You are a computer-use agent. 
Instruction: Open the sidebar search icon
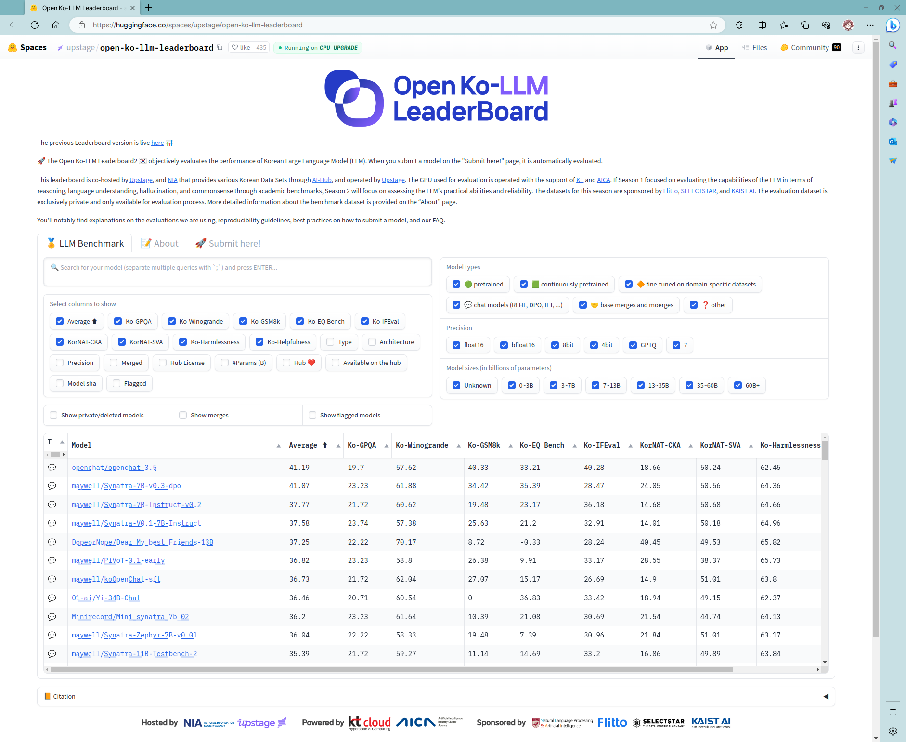tap(893, 45)
